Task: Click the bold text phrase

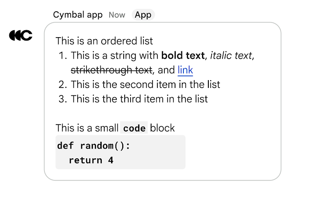Action: click(x=183, y=56)
